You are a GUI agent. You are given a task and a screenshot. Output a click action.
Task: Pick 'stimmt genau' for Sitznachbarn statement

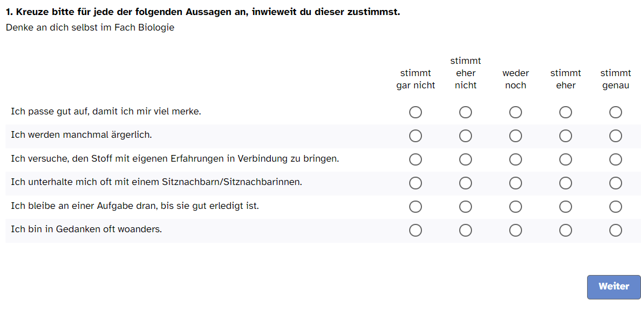615,183
